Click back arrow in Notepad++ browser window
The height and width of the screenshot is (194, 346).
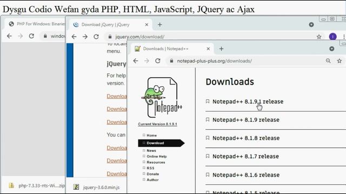click(x=136, y=61)
